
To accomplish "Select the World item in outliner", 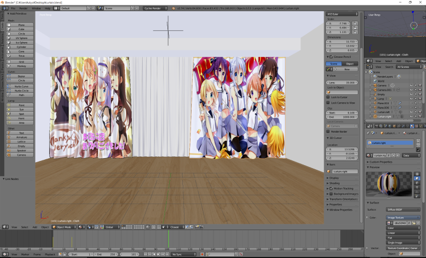I will (x=380, y=81).
